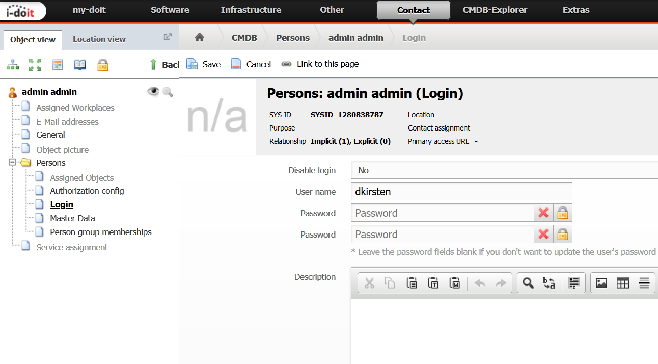Insert an image in the description editor
Screen dimensions: 658x364
pyautogui.click(x=601, y=283)
